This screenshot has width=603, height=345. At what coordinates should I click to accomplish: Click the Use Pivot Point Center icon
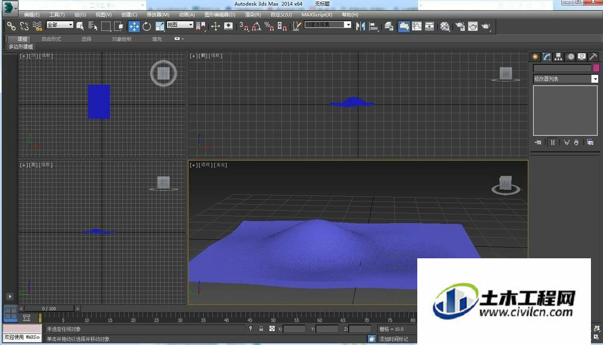pos(201,26)
